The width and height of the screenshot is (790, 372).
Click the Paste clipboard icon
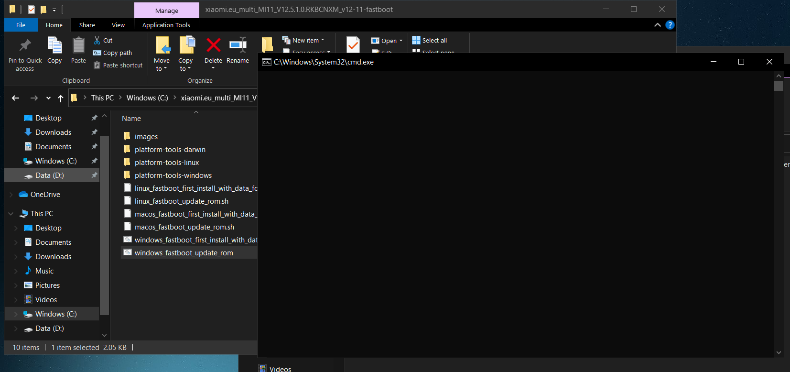pos(78,46)
